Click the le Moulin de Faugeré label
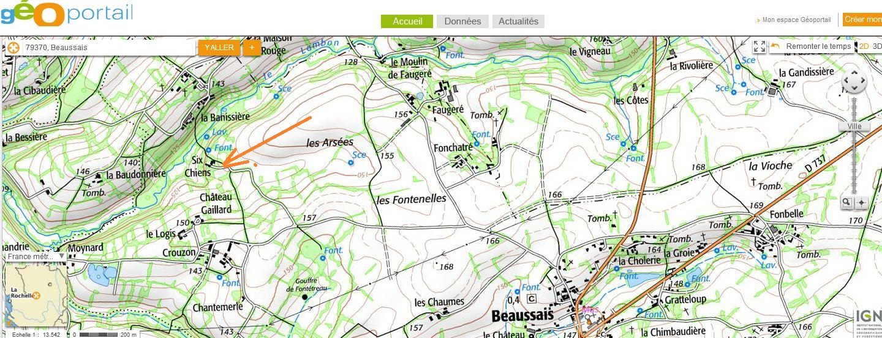882x338 pixels. [x=410, y=68]
